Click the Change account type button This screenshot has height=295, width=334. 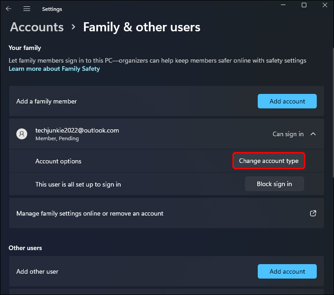click(x=269, y=161)
